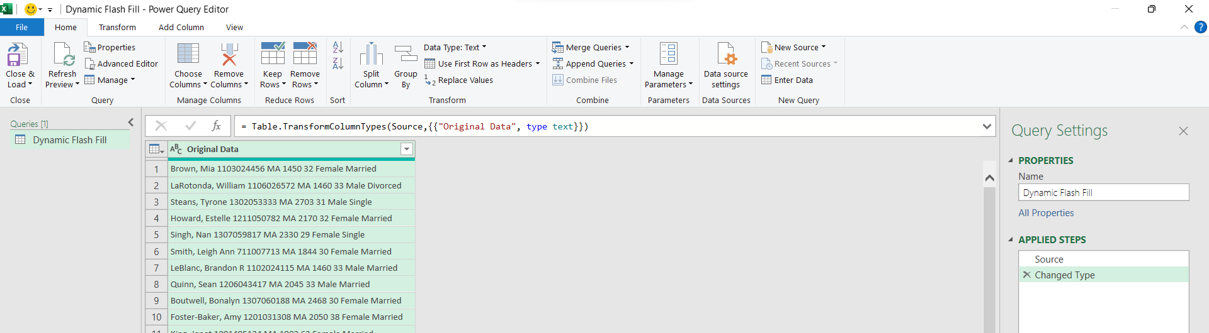The height and width of the screenshot is (333, 1209).
Task: Click the smiley feedback icon
Action: click(30, 9)
